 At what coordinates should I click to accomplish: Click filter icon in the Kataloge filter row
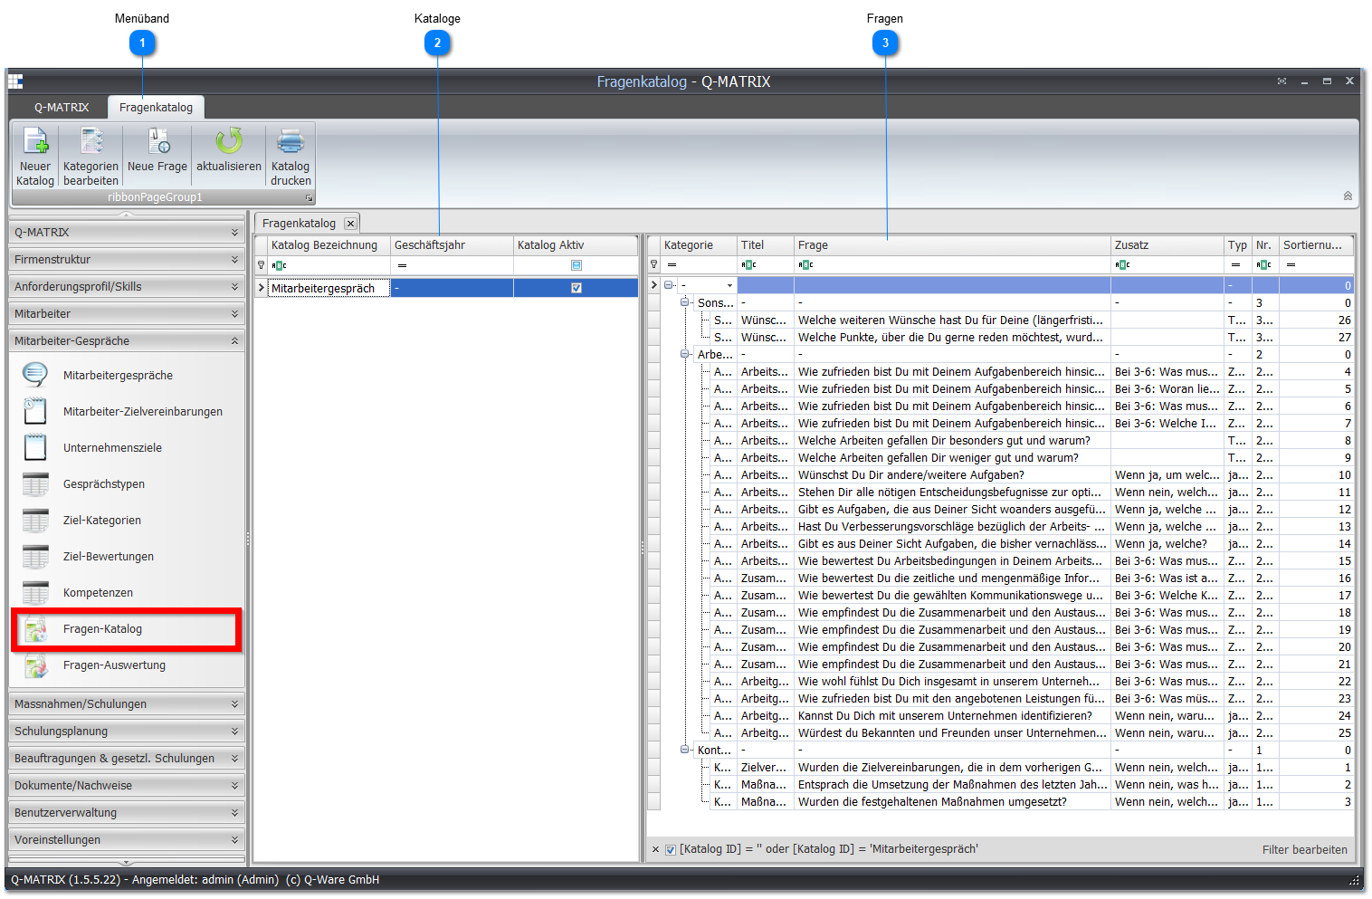click(262, 265)
